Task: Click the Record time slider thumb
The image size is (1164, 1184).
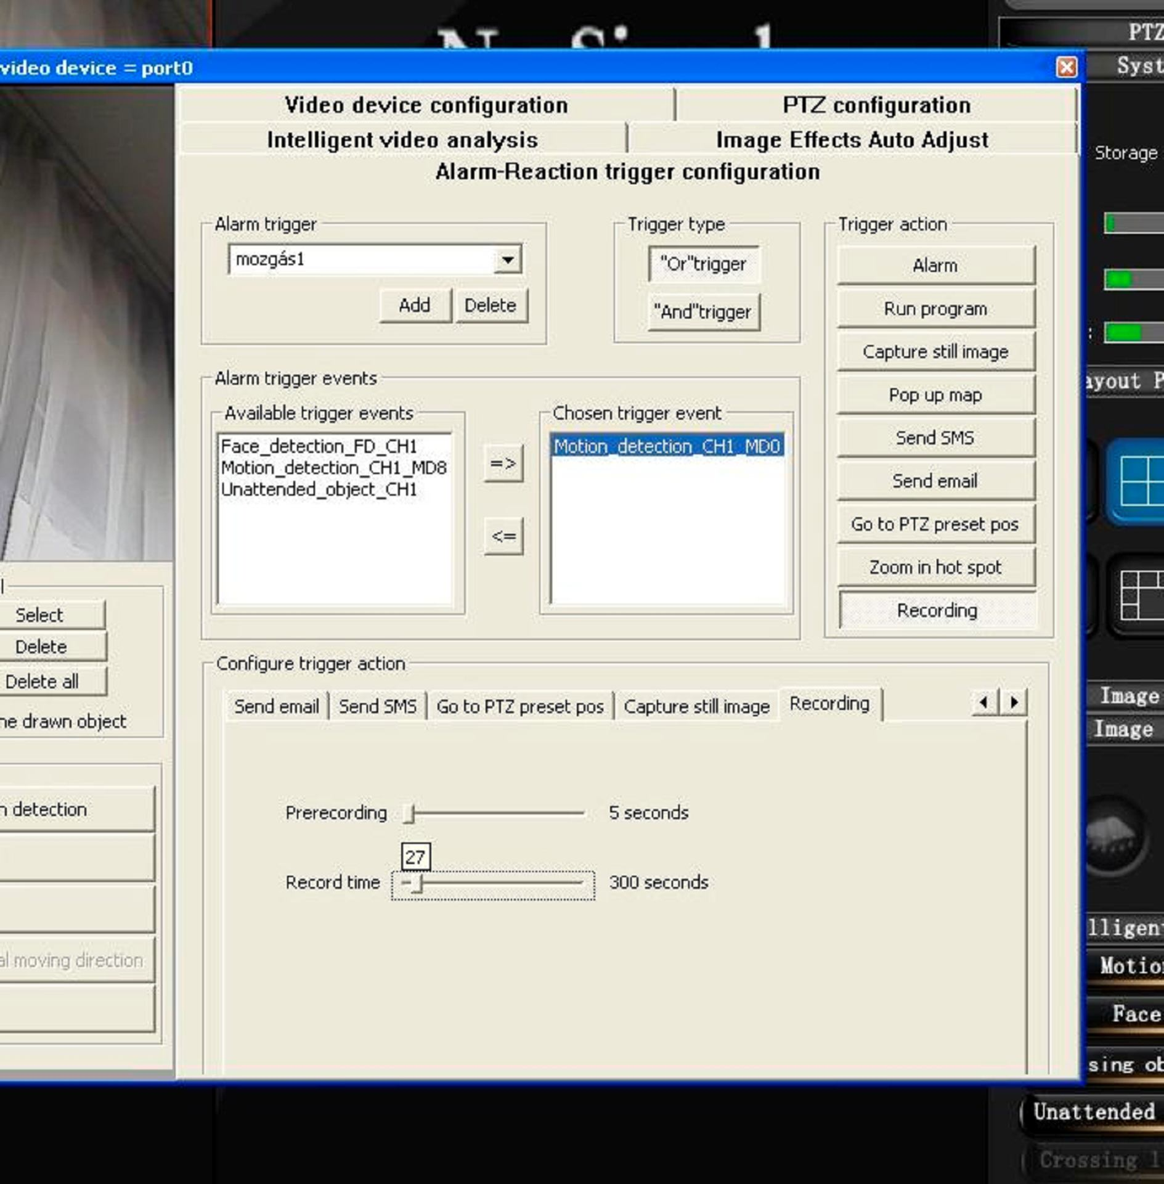Action: click(x=418, y=884)
